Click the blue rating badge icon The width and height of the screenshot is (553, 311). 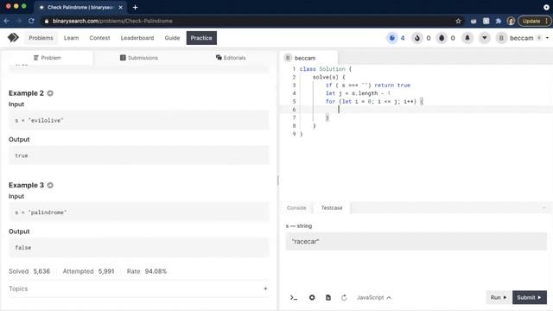click(391, 38)
